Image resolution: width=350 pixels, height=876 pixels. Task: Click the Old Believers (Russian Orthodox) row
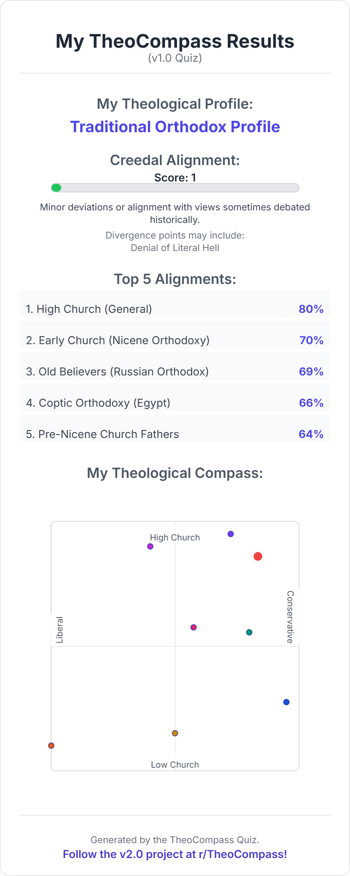[175, 371]
